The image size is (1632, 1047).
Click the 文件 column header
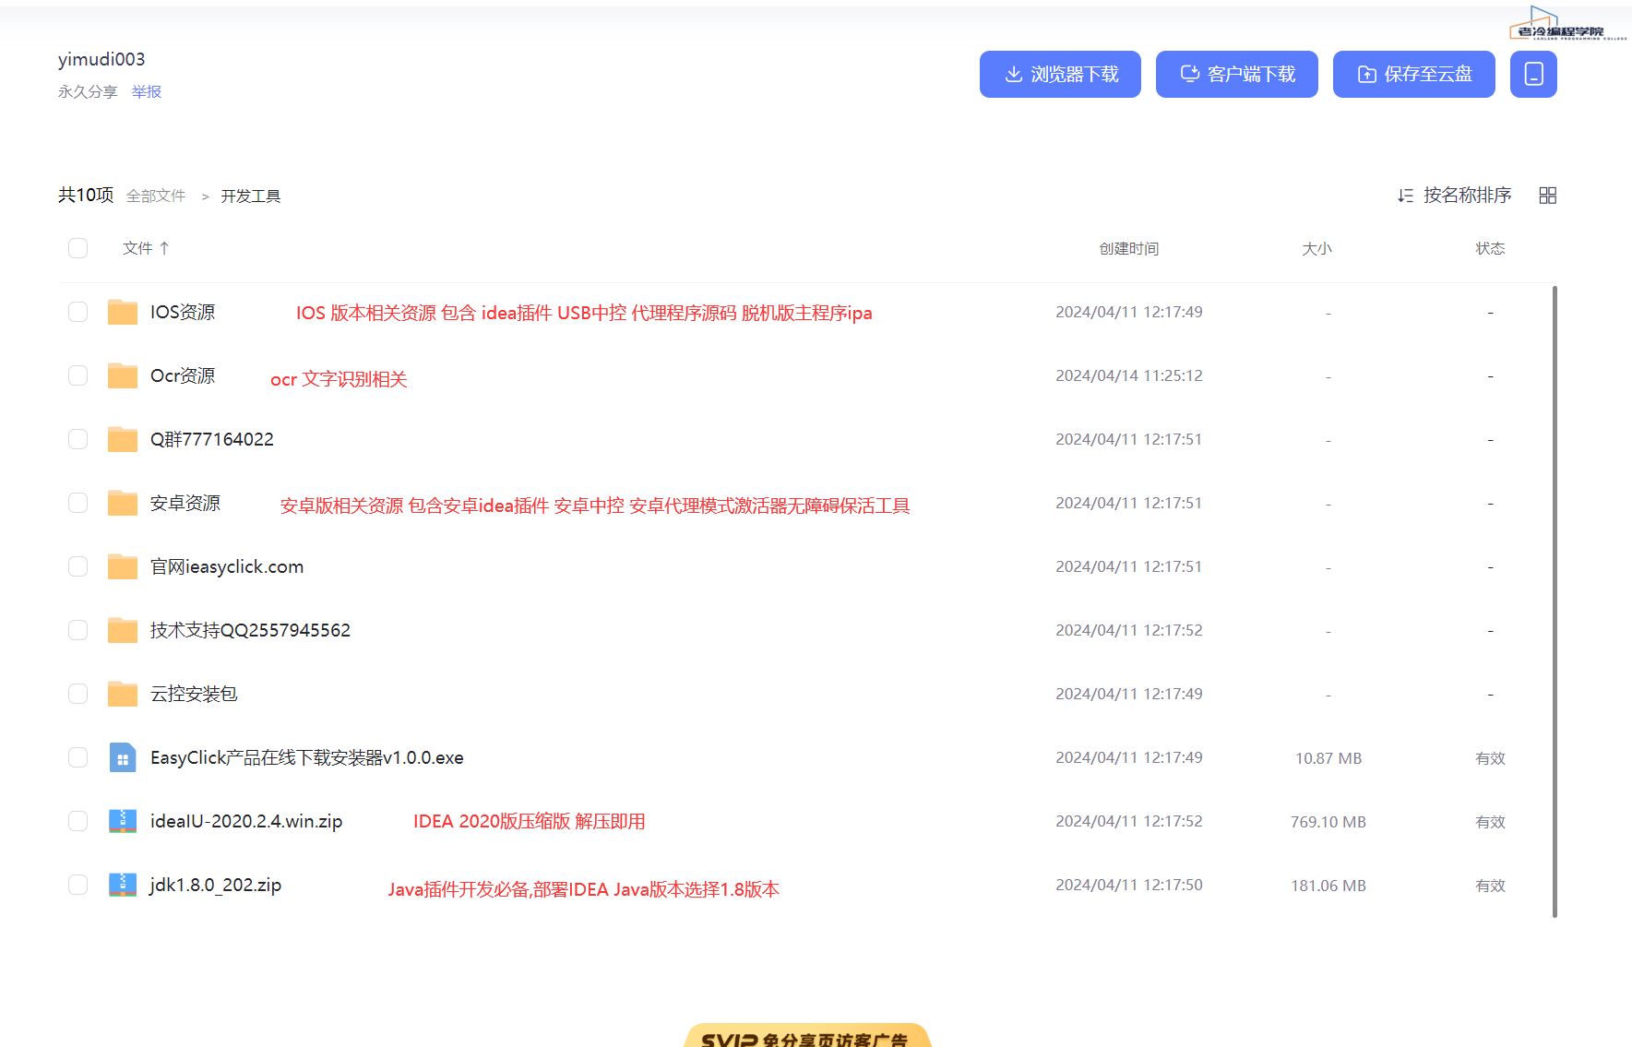[137, 248]
